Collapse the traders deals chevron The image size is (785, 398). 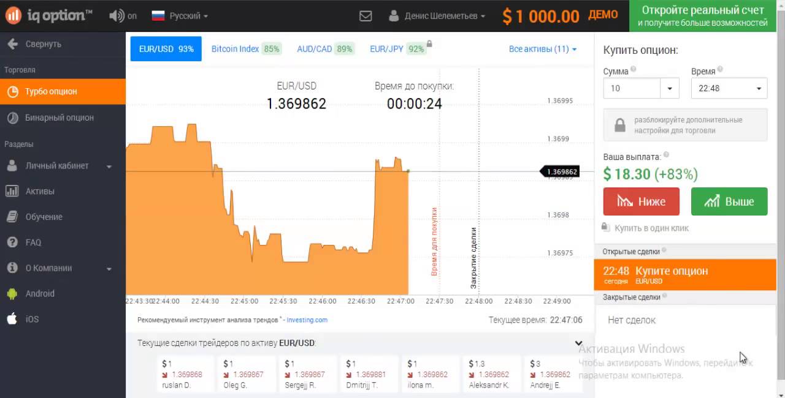(578, 344)
